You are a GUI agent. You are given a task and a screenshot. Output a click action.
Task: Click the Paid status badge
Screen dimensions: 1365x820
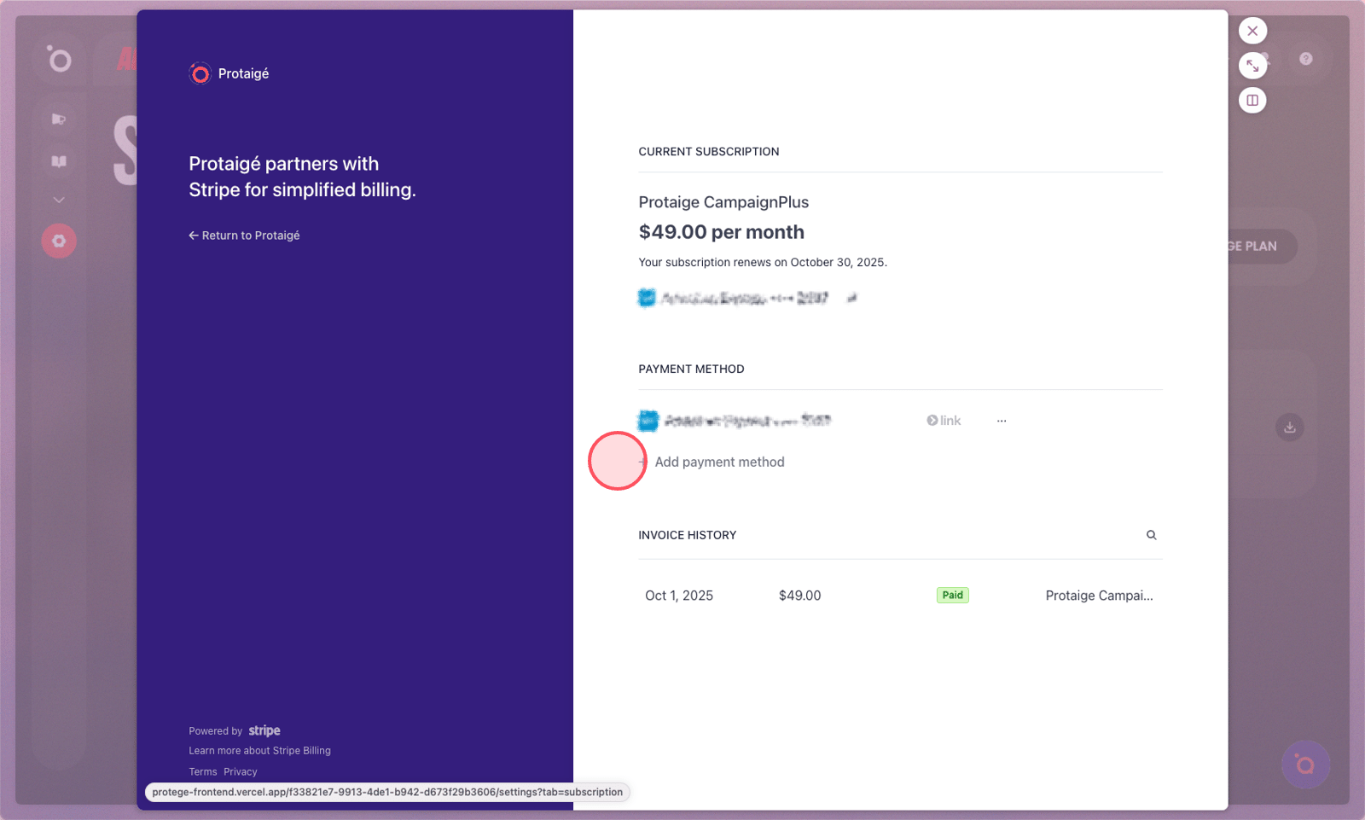(953, 596)
